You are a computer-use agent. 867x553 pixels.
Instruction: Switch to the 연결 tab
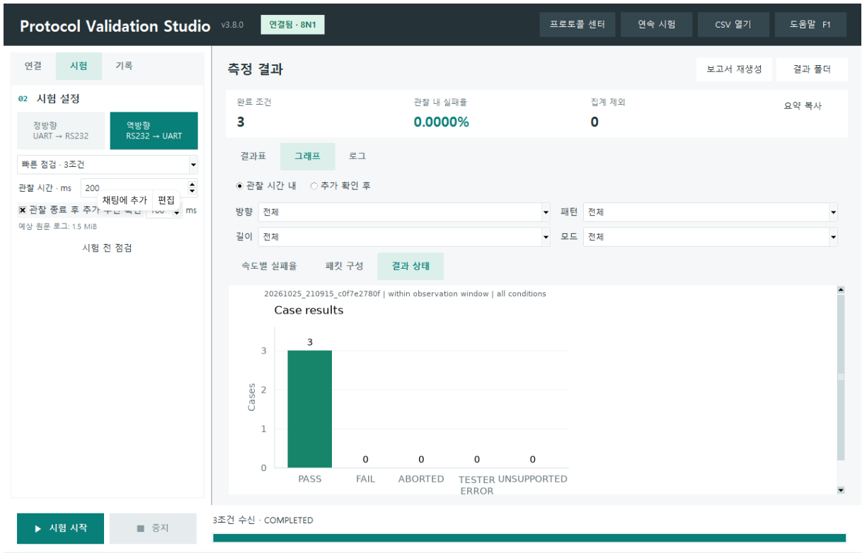point(33,66)
